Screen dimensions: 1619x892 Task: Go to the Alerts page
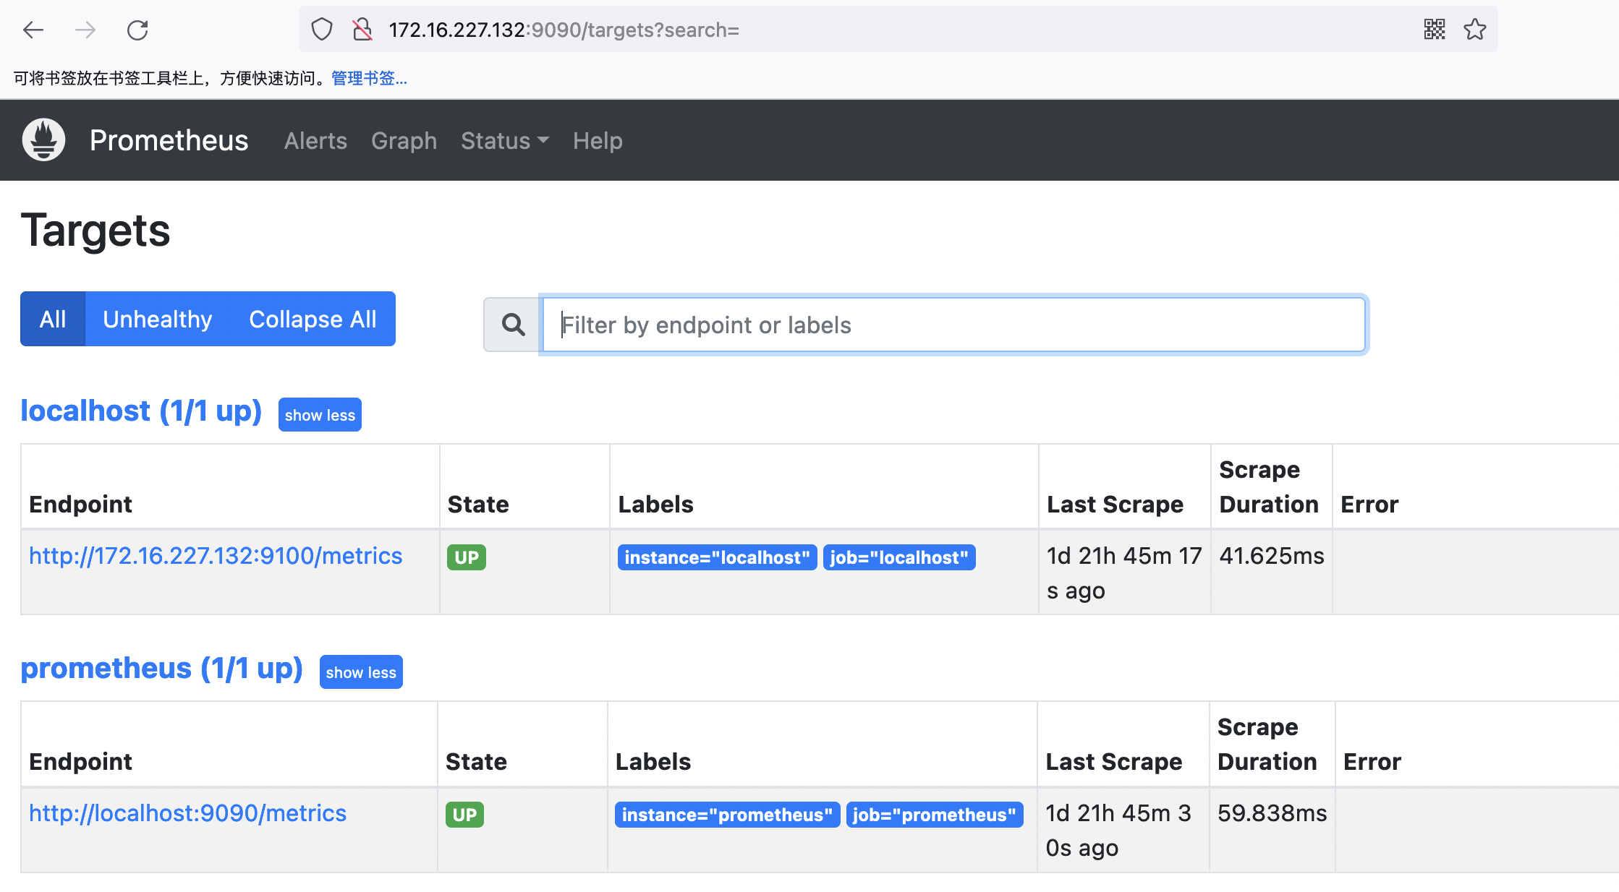tap(315, 140)
